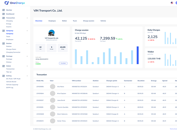Click 120kW Charger B in Eleni Valencia's row
Viewport: 177px width, 132px height.
(x=112, y=114)
